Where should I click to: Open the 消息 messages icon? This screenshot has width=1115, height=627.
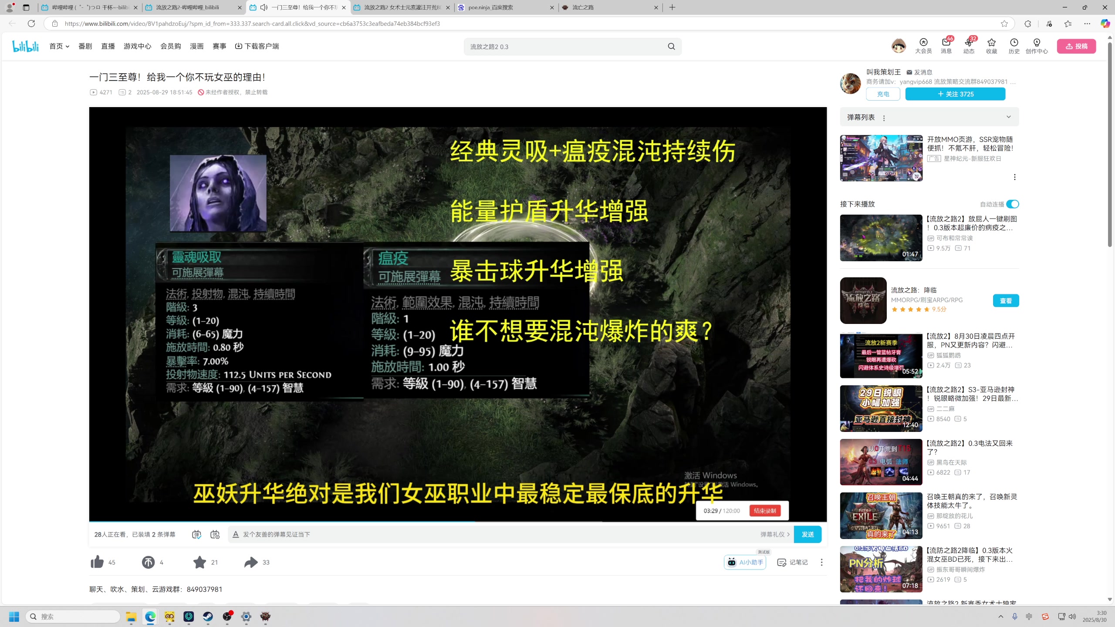click(x=946, y=46)
